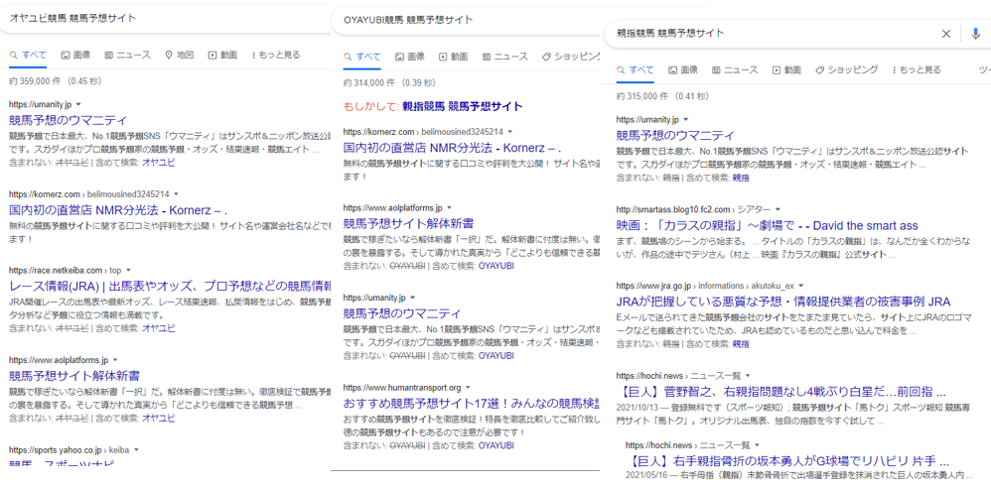The width and height of the screenshot is (991, 488).
Task: Click 含めて検索 親指 under the ウマニティ result
Action: click(x=741, y=178)
